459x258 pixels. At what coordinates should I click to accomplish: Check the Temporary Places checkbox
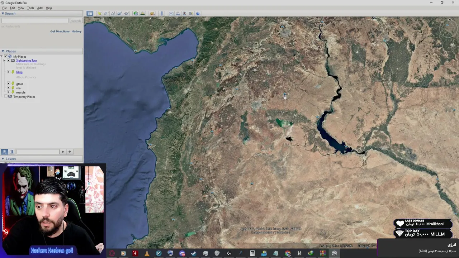click(x=5, y=97)
